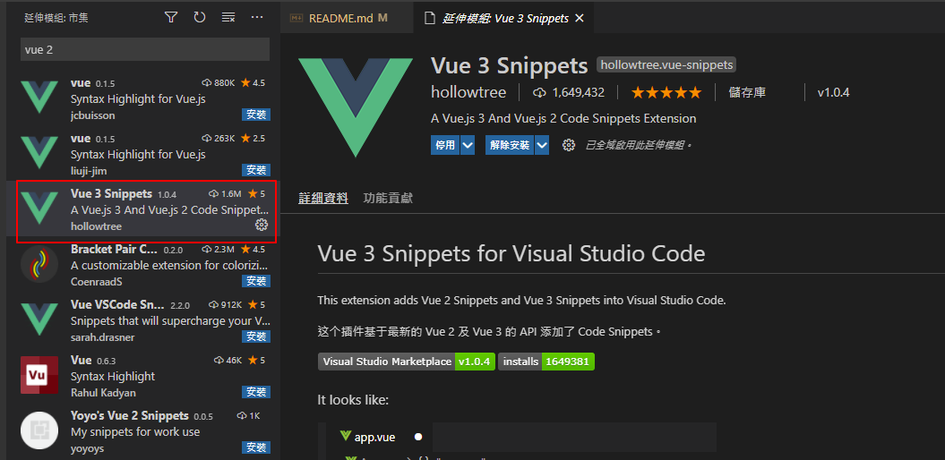Click the installs 1649381 badge

click(x=546, y=362)
